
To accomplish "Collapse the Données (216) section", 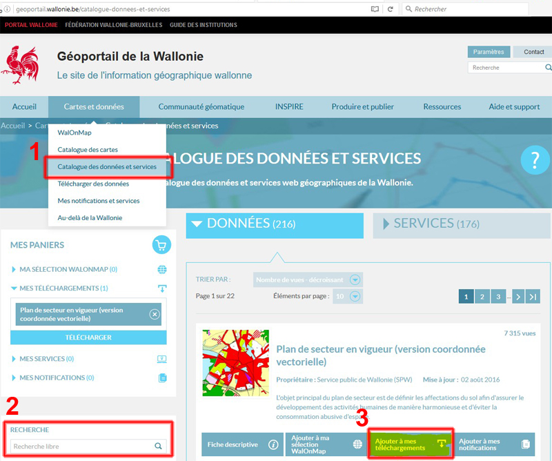I will pos(275,226).
